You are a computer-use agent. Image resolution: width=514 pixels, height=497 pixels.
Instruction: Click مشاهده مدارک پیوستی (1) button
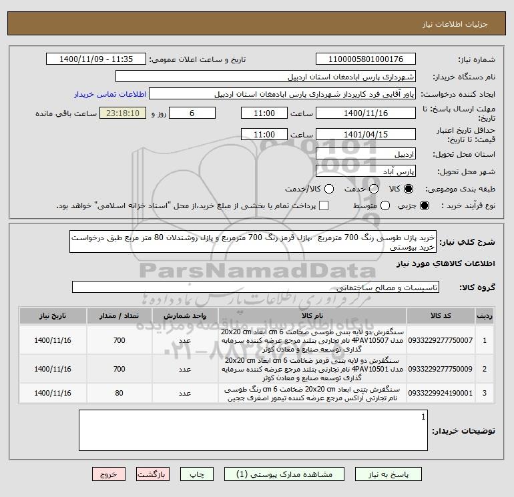pos(284,474)
